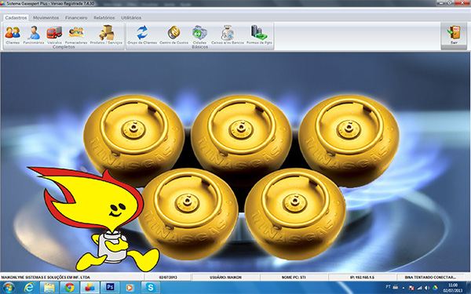Open the Grupo de Clientes icon
The height and width of the screenshot is (294, 471).
point(142,35)
